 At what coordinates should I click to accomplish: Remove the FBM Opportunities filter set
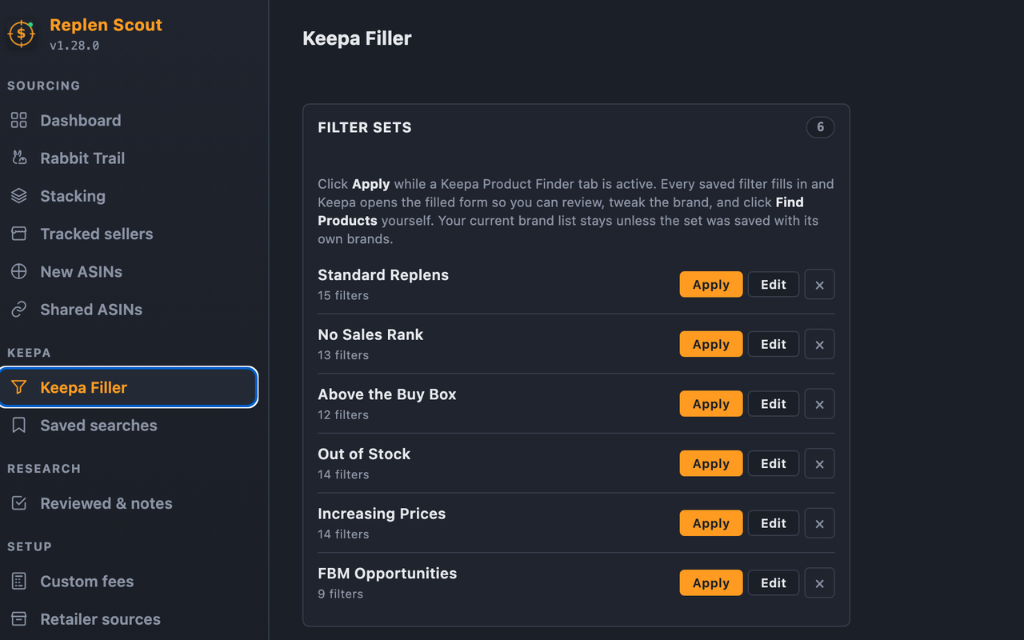click(x=819, y=583)
